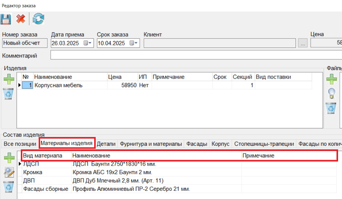This screenshot has height=199, width=342.
Task: Edit the material with the magnifier-pencil icon
Action: click(9, 172)
